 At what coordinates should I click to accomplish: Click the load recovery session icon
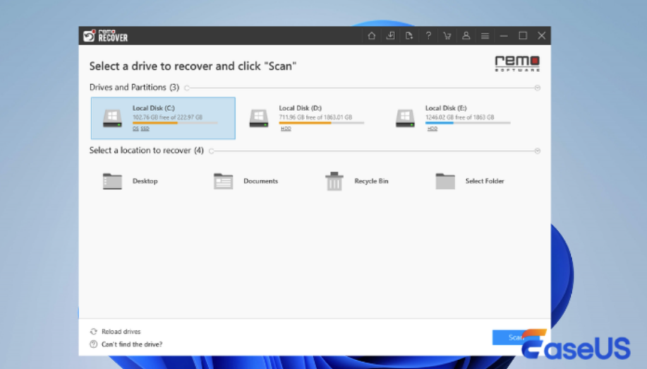click(x=390, y=36)
